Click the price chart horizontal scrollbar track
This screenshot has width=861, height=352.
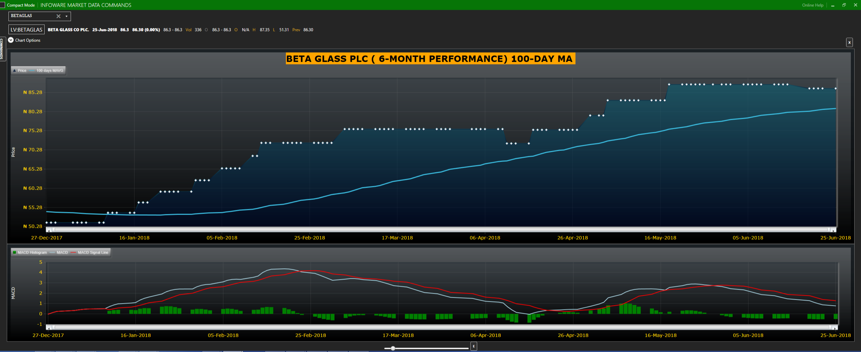click(441, 230)
